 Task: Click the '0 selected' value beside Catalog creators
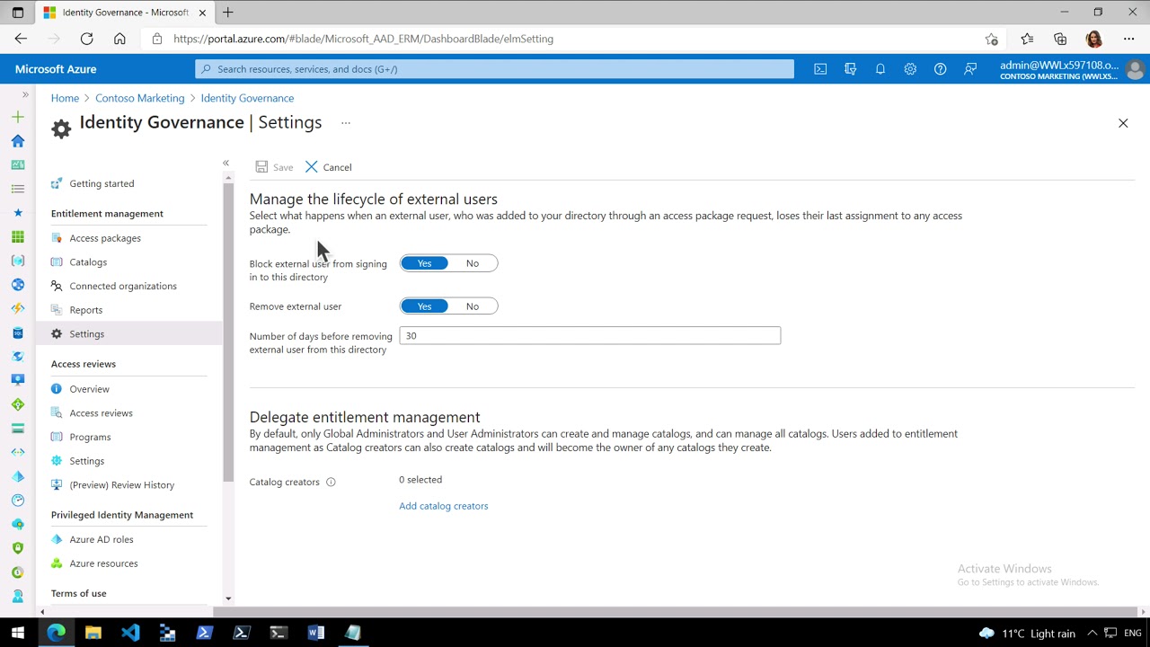click(x=420, y=480)
